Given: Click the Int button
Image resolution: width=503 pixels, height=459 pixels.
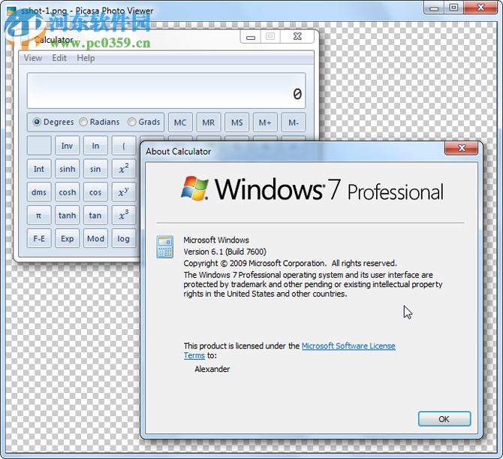Looking at the screenshot, I should (x=39, y=169).
